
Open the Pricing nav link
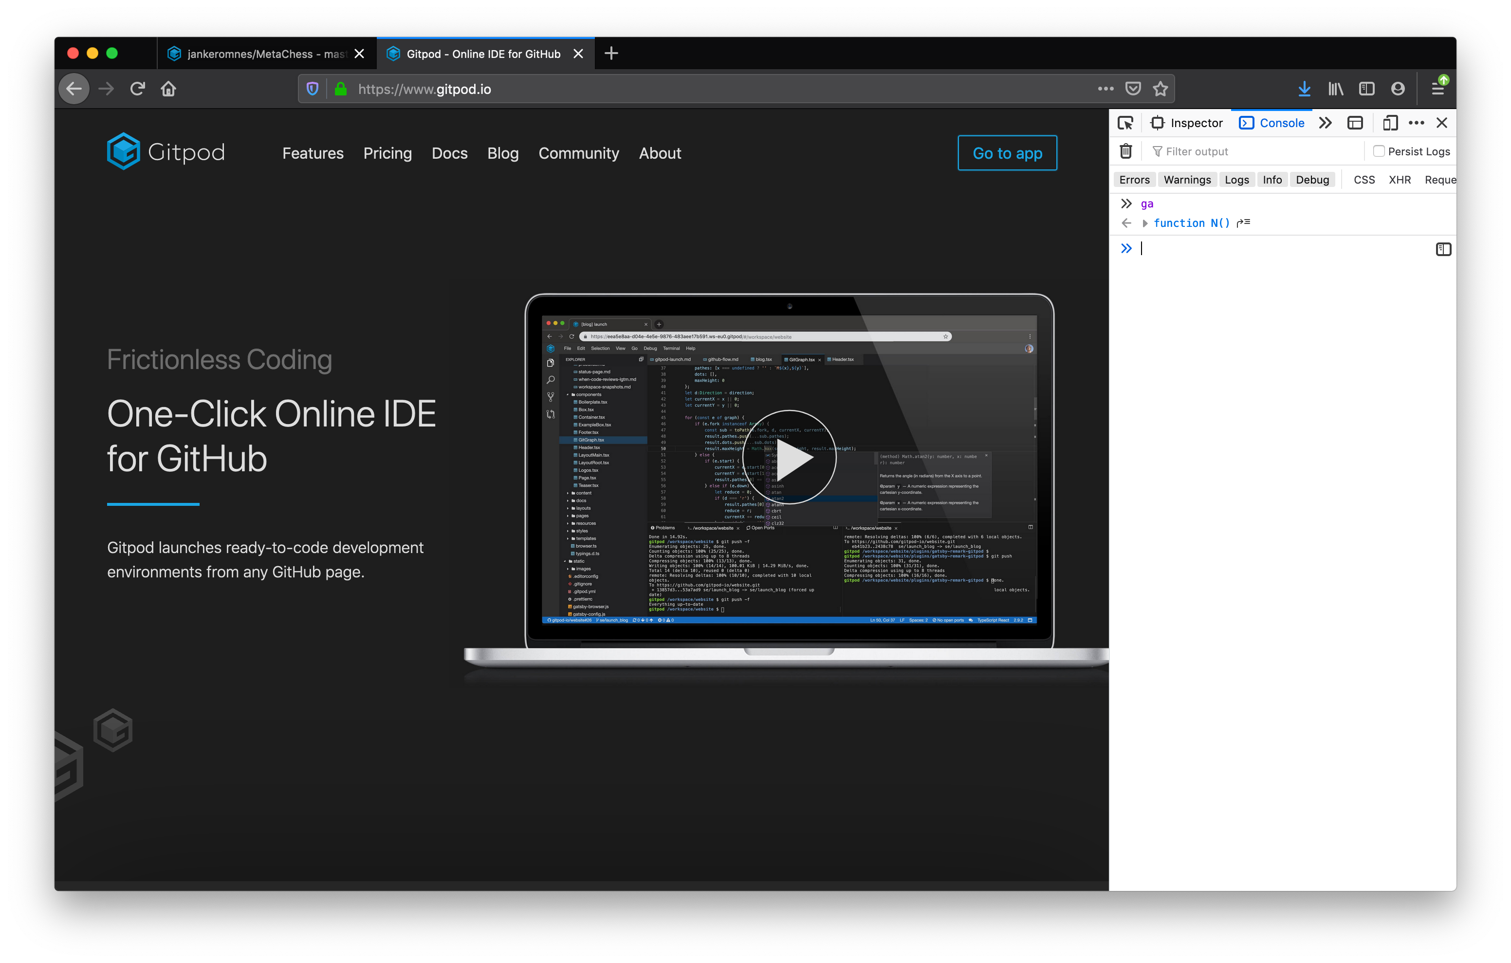click(x=387, y=153)
